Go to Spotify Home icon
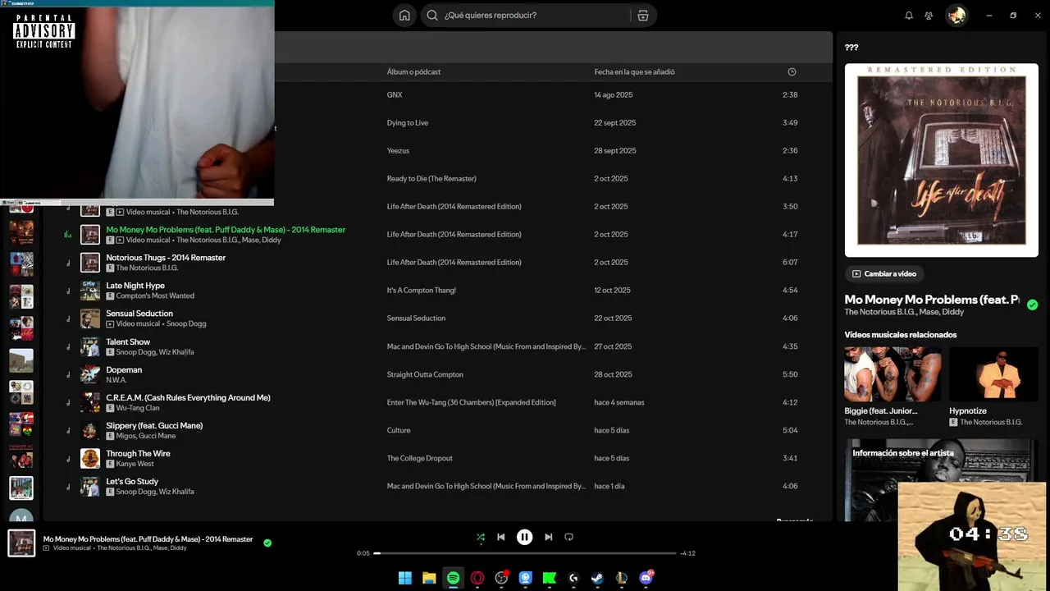The width and height of the screenshot is (1050, 591). (x=404, y=15)
